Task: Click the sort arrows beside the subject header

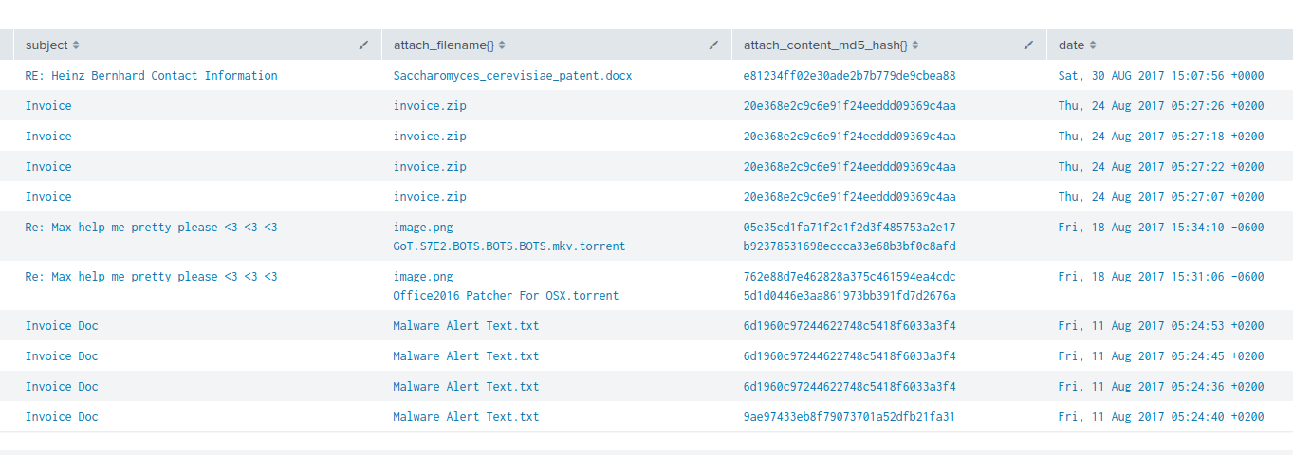Action: tap(76, 45)
